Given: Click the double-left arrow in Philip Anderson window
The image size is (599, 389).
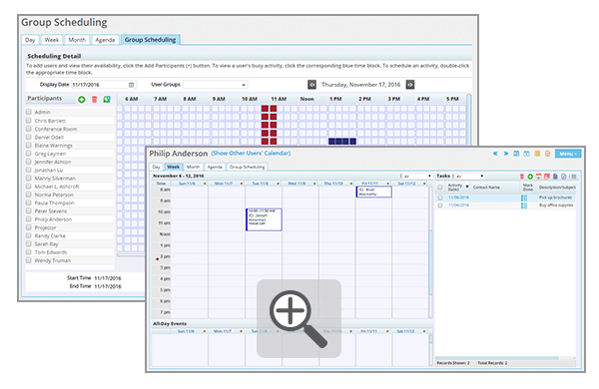Looking at the screenshot, I should click(x=495, y=154).
